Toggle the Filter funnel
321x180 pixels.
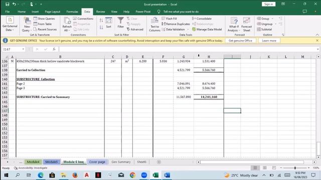(x=120, y=22)
